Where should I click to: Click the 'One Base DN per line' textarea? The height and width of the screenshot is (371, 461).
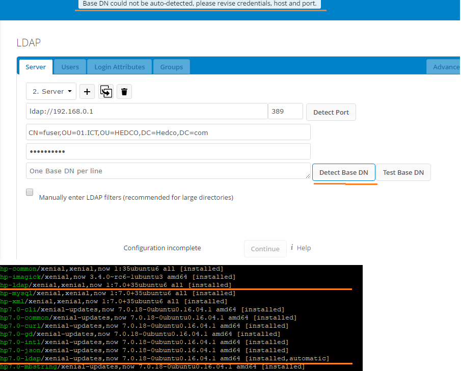tap(168, 171)
